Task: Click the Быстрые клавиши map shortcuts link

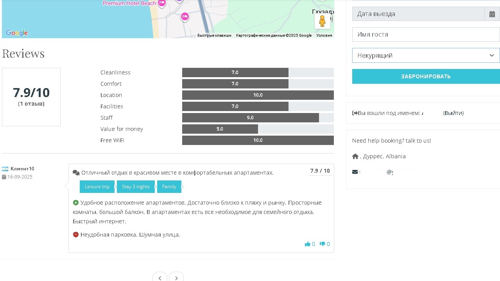Action: [x=214, y=35]
